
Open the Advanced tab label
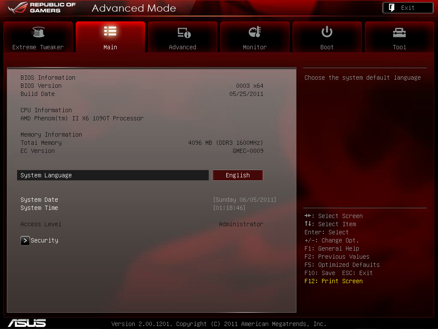point(182,47)
